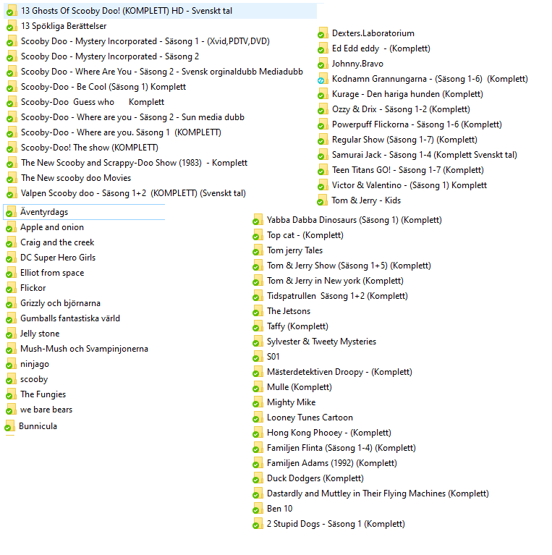Select Scooby-Doo Guess who Komplett folder
552x555 pixels.
(93, 102)
